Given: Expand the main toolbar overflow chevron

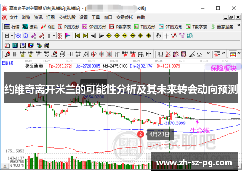Looking at the screenshot, I should (x=239, y=25).
